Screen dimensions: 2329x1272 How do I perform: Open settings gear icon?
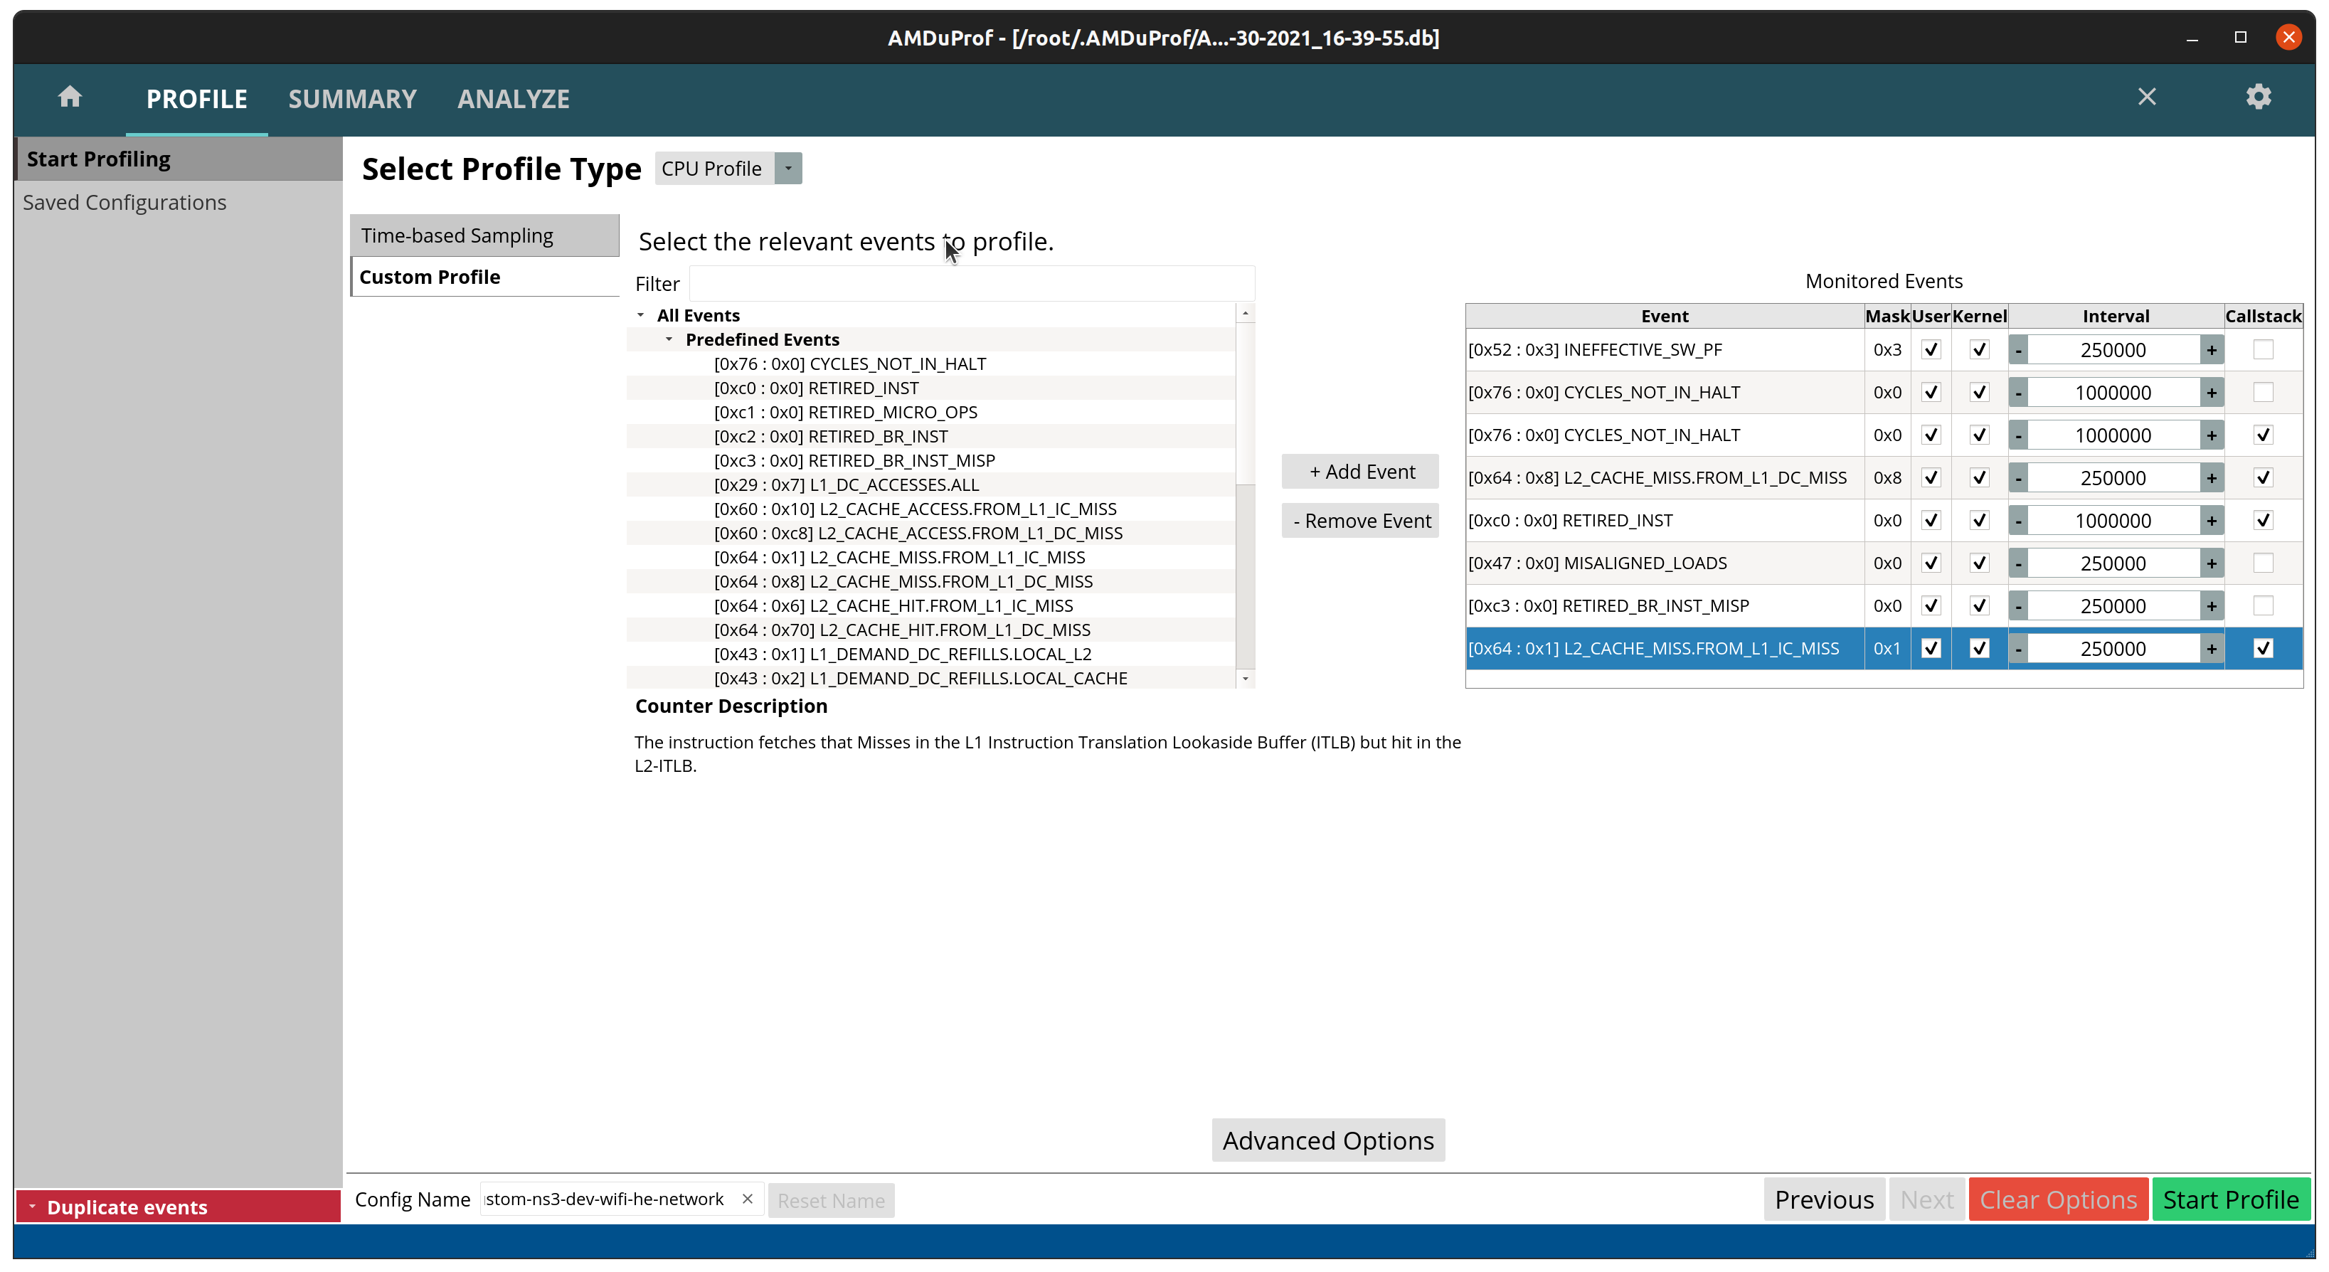tap(2258, 97)
